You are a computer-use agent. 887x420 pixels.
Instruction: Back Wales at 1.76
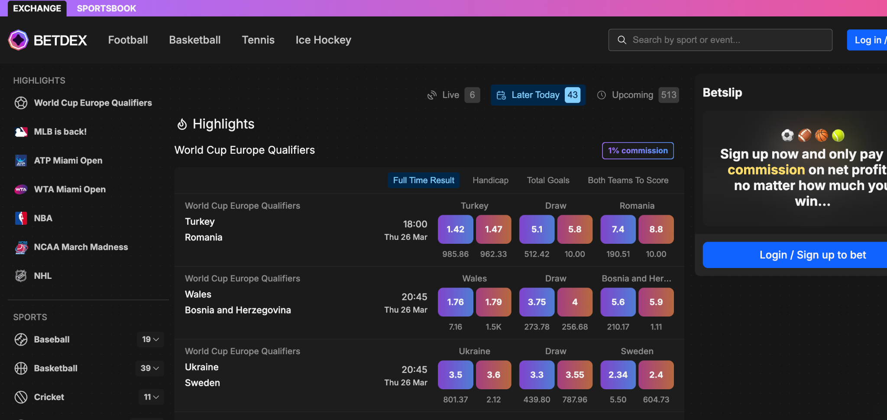click(456, 302)
